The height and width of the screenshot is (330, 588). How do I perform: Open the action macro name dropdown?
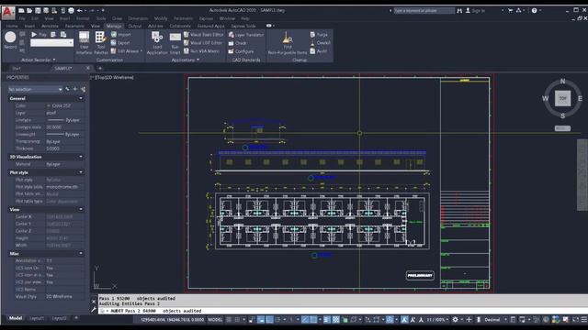point(51,43)
